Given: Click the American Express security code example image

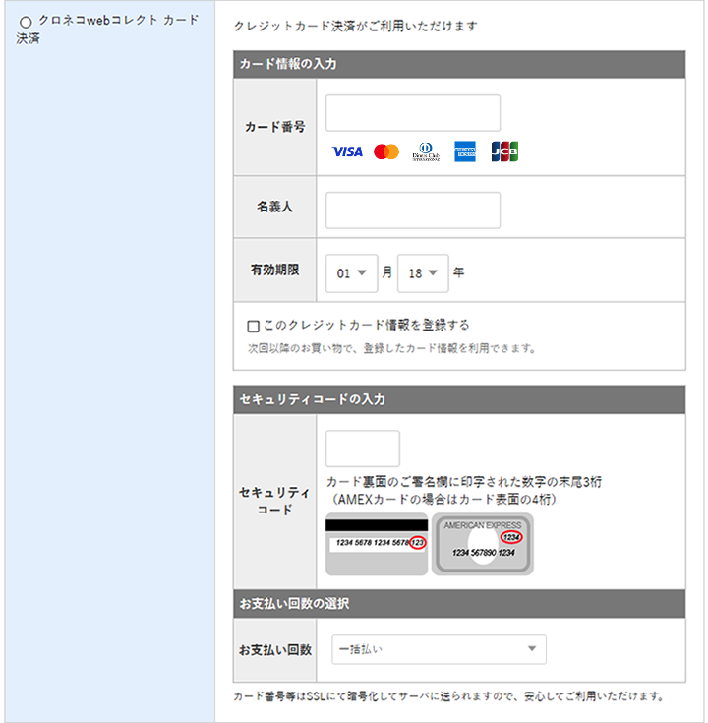Looking at the screenshot, I should [x=483, y=544].
